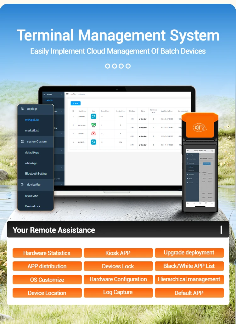Click the appMgr grid icon in floating sidebar
The width and height of the screenshot is (236, 324).
coord(22,109)
